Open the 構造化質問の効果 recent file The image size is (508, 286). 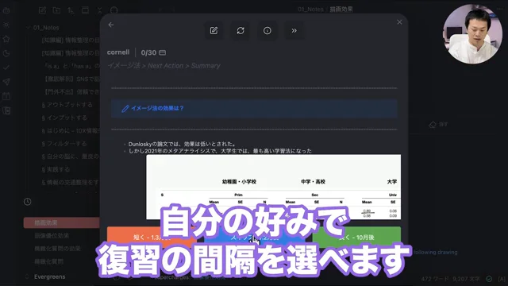[57, 249]
